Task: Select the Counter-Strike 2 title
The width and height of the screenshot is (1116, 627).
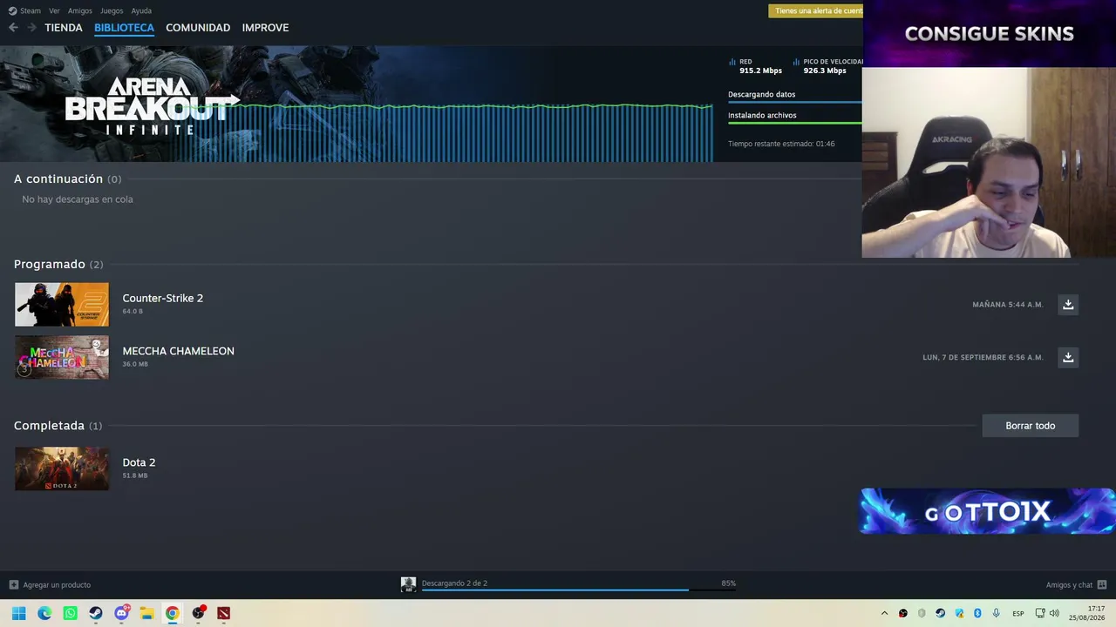Action: 163,298
